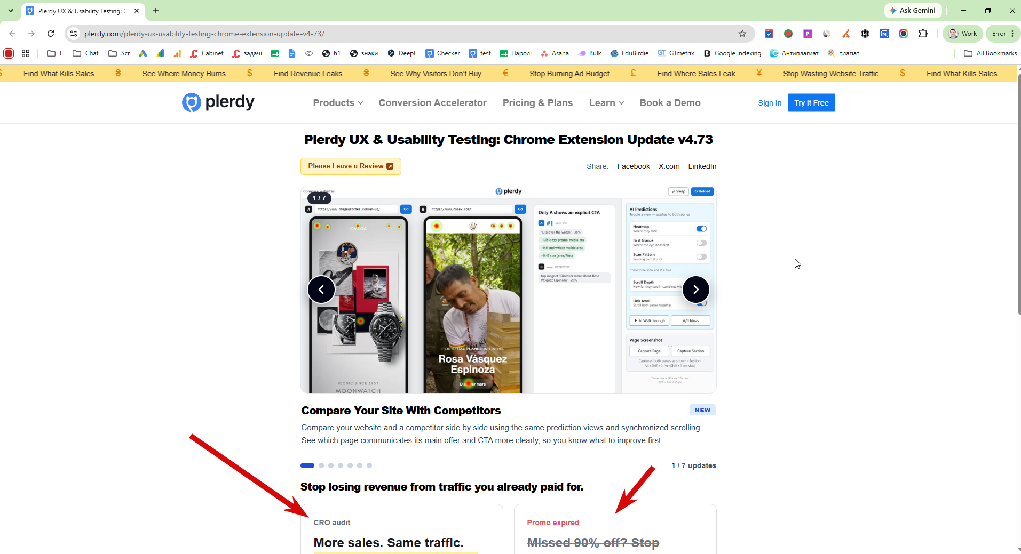Image resolution: width=1021 pixels, height=554 pixels.
Task: Click the Plerdy logo in the site header
Action: [218, 102]
